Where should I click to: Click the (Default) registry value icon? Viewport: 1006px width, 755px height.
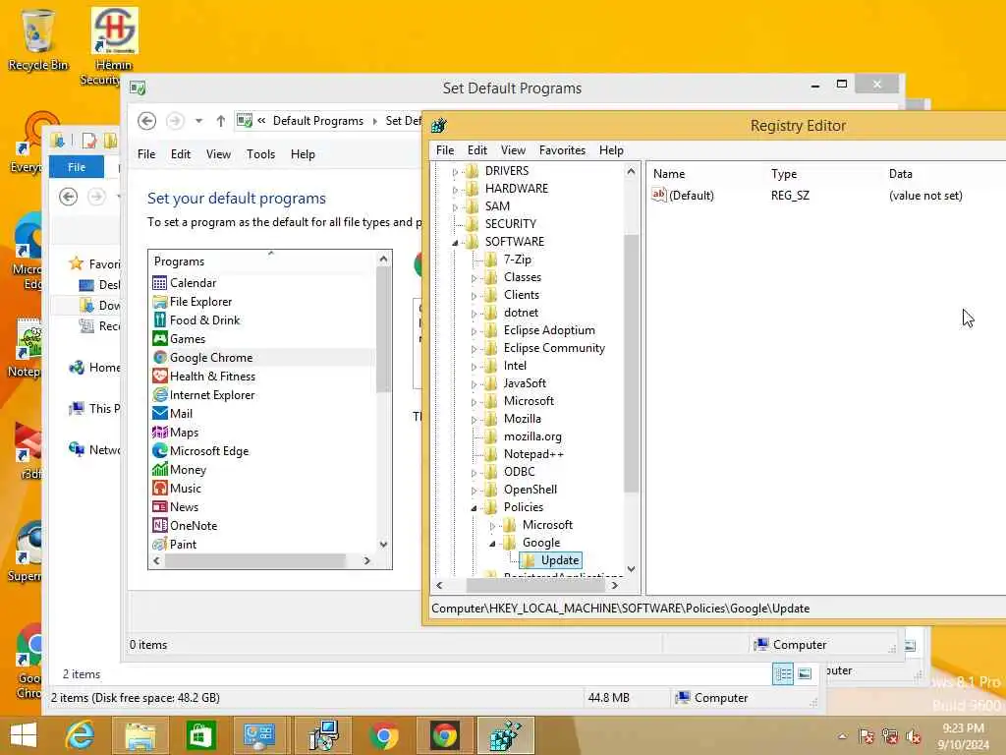tap(659, 195)
